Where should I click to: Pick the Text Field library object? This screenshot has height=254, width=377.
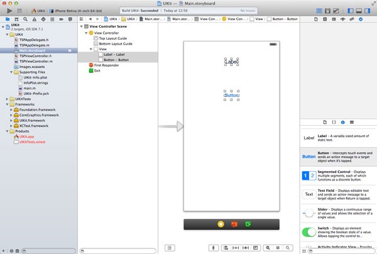coord(338,194)
